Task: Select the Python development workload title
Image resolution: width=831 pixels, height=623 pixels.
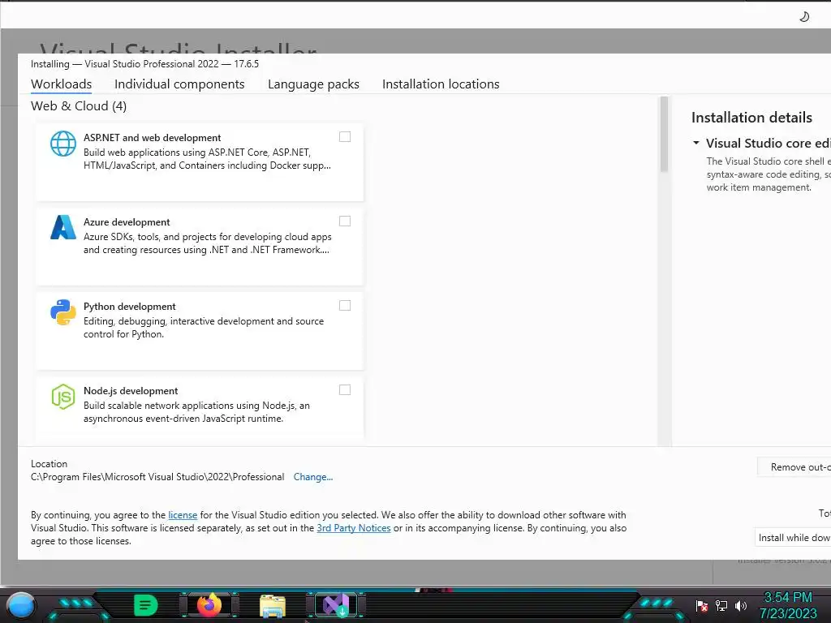Action: tap(129, 306)
